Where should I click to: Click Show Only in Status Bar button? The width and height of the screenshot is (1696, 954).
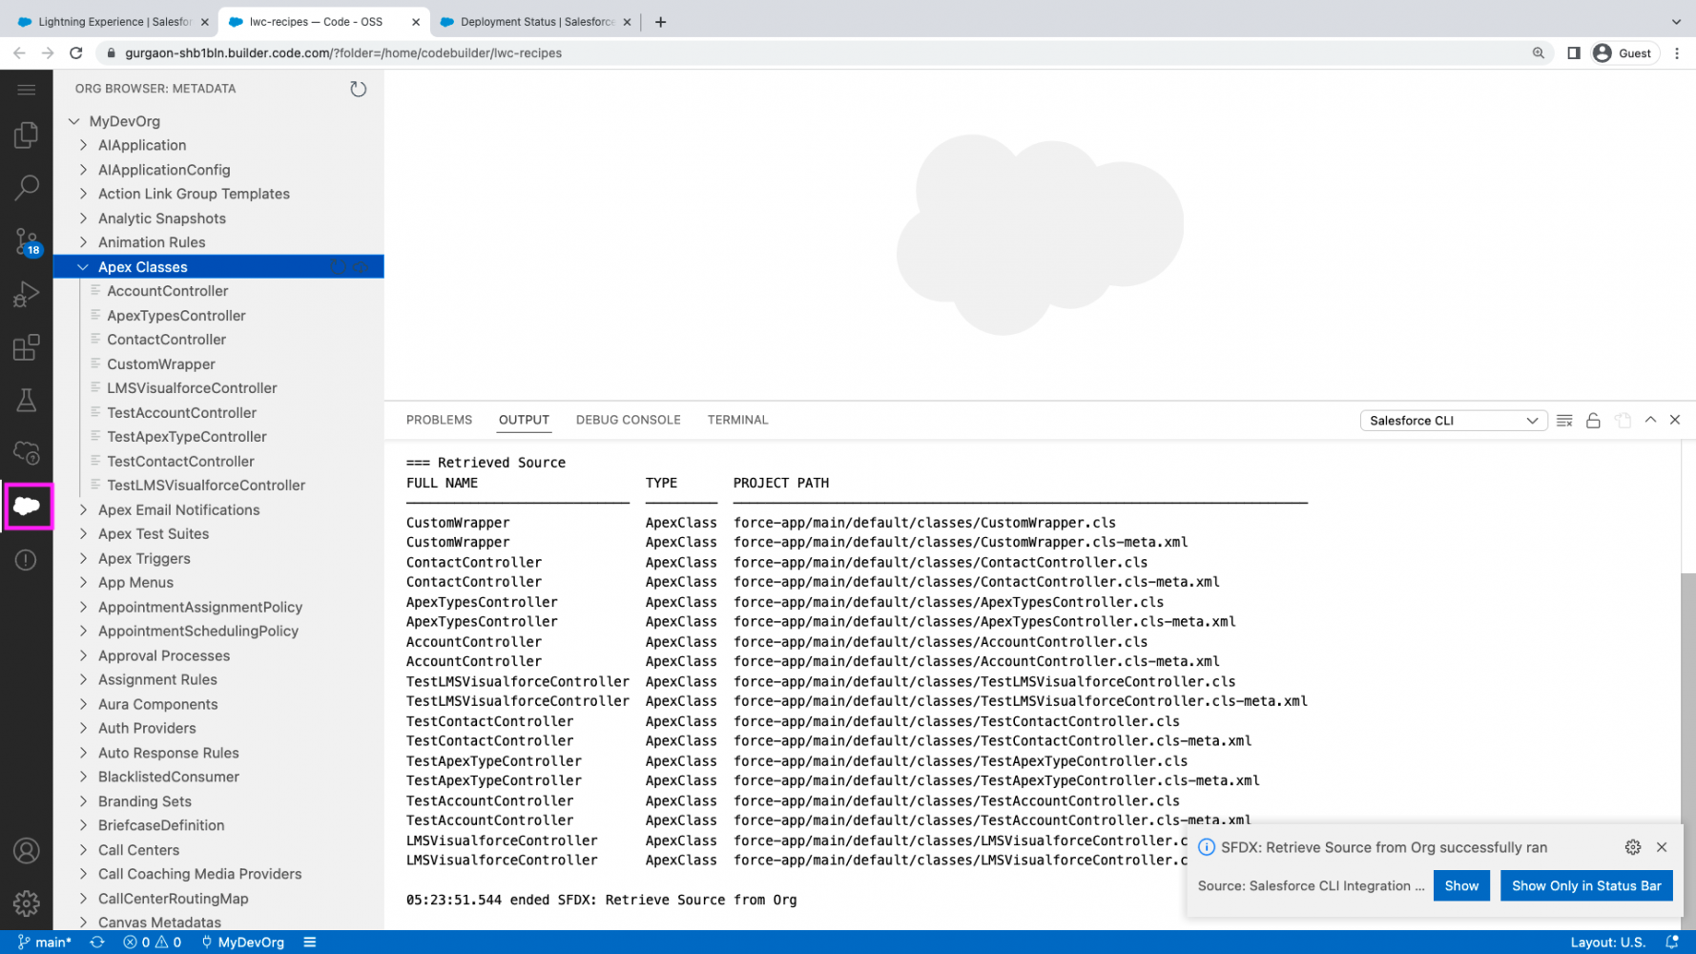point(1585,885)
